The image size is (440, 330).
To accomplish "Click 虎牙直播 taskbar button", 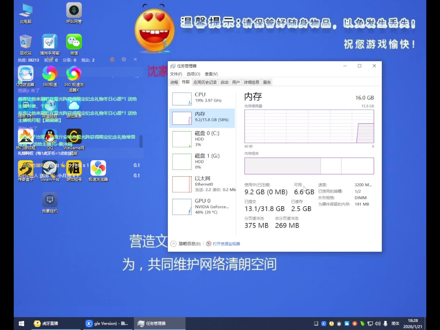I will tap(50, 323).
